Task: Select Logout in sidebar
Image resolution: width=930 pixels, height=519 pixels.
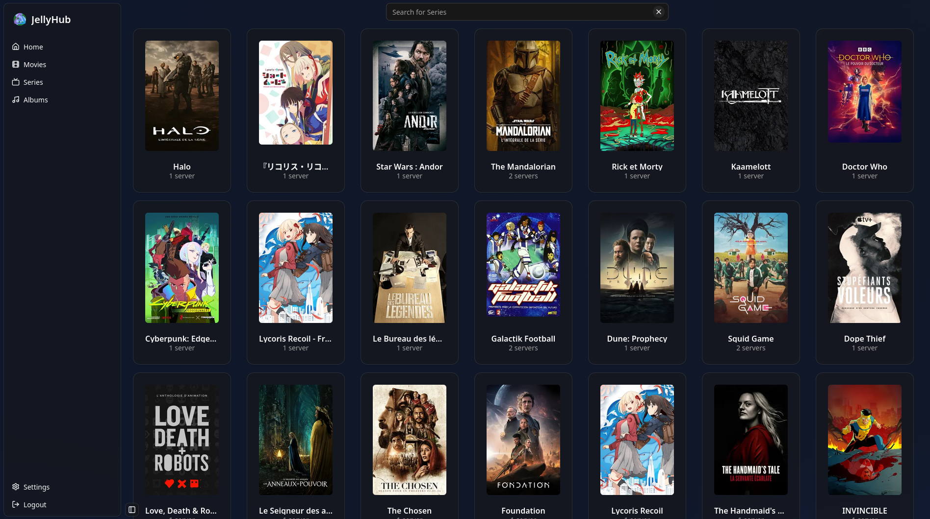Action: pos(62,504)
